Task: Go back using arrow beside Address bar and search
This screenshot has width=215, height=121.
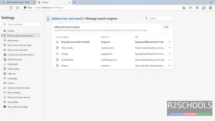Action: pos(48,19)
